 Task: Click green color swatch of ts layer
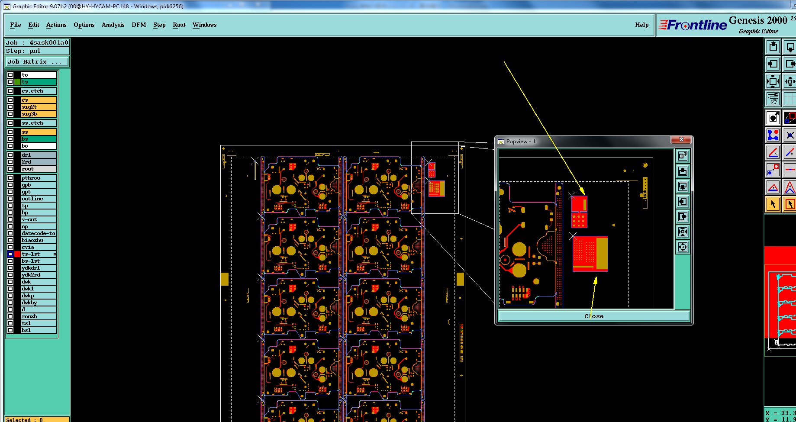(x=17, y=82)
